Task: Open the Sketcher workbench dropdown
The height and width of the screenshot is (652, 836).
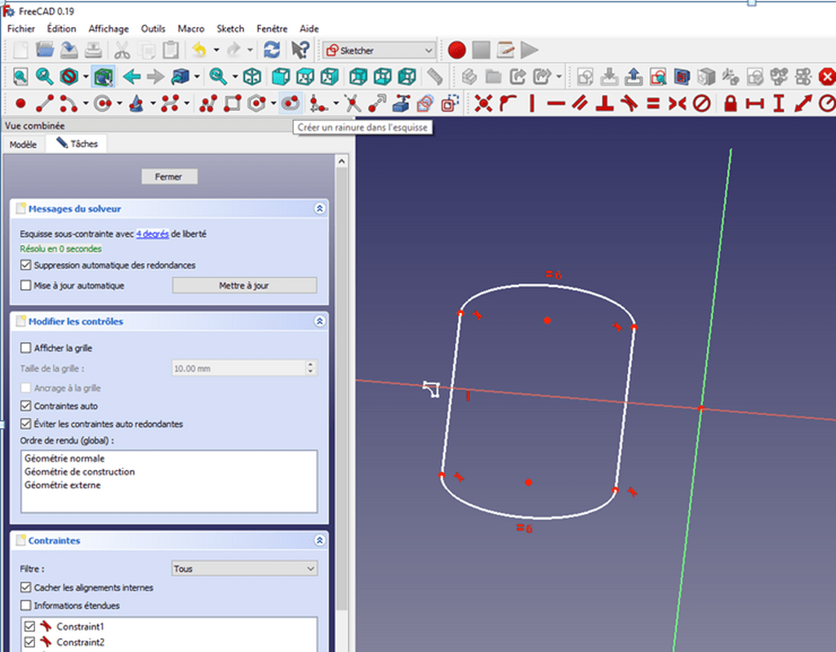Action: 380,51
